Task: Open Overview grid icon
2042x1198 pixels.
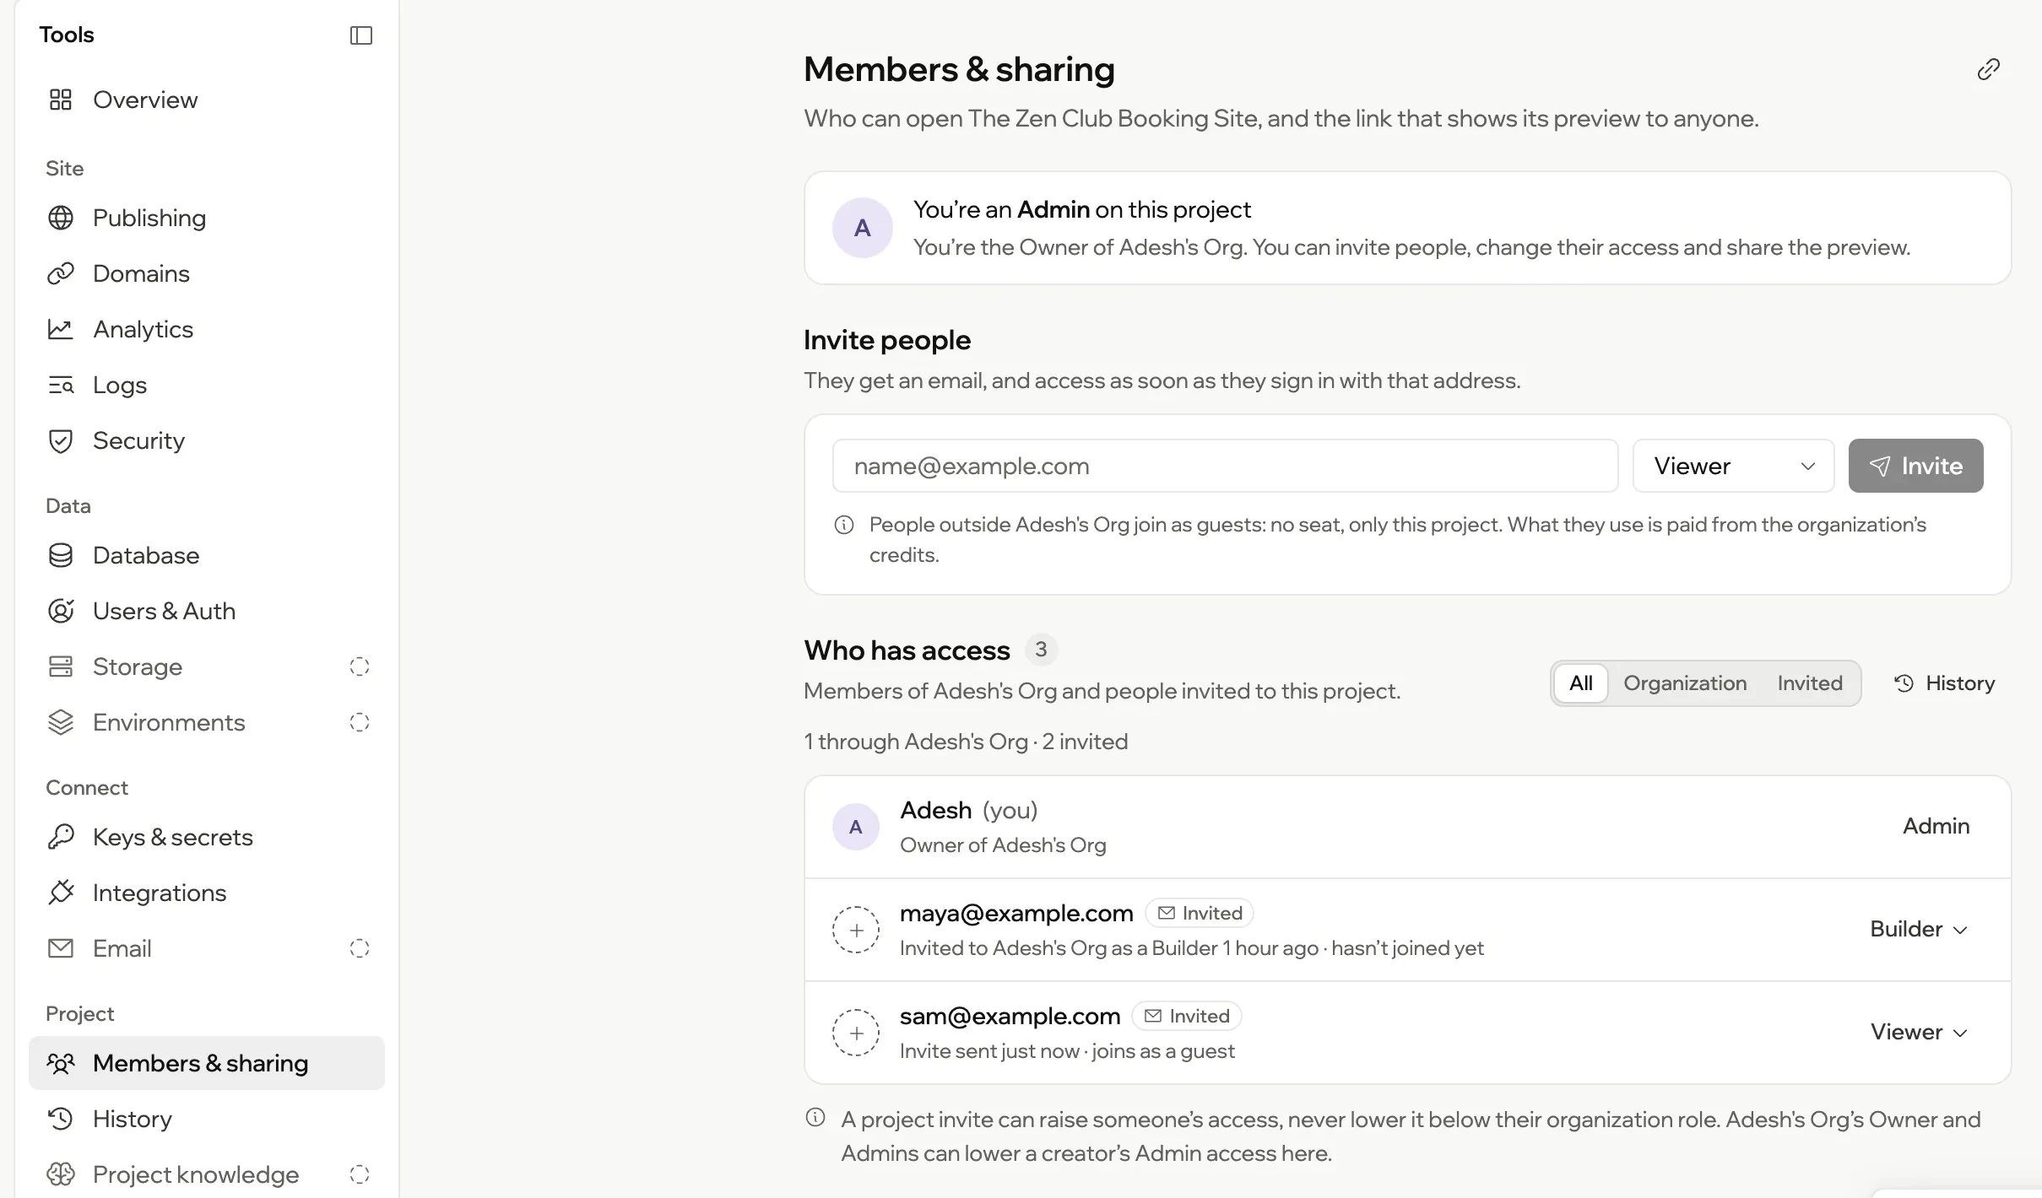Action: 61,100
